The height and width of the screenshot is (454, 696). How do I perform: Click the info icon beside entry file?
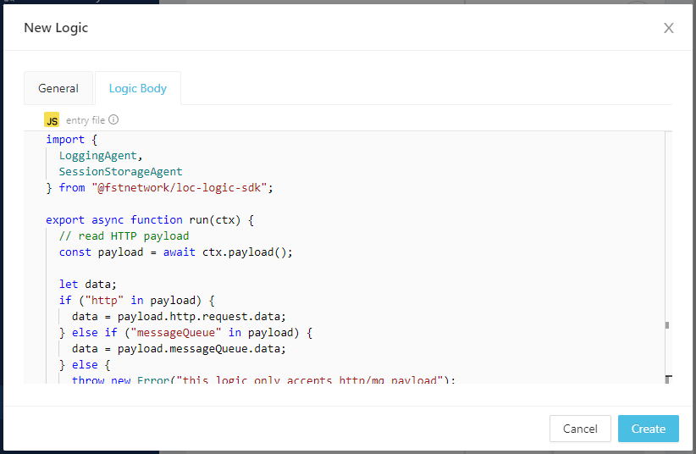pyautogui.click(x=113, y=120)
